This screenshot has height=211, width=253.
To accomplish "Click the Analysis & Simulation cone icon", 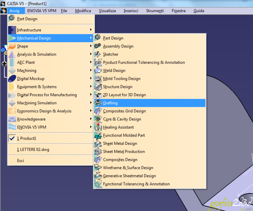I will click(x=12, y=54).
